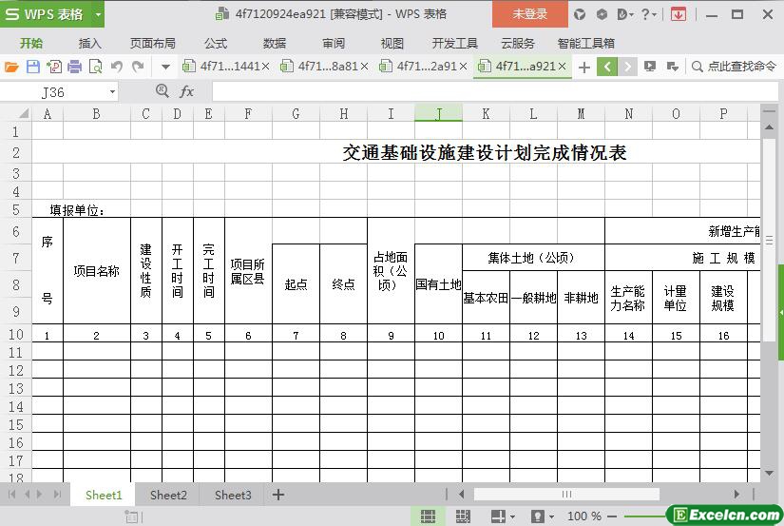Click the red download icon in title bar
This screenshot has width=784, height=526.
click(x=679, y=14)
